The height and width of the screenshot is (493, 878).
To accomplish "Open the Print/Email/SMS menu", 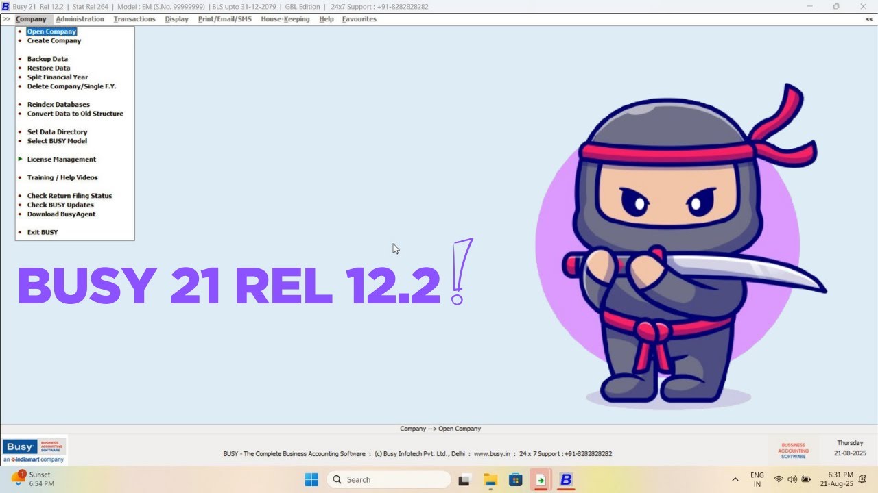I will (225, 19).
